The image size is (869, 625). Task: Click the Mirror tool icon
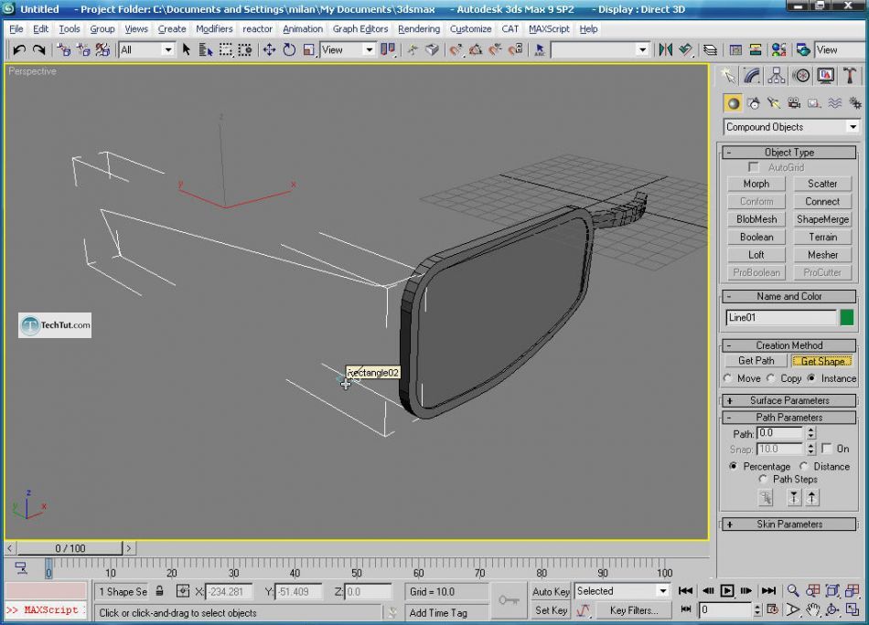coord(665,50)
